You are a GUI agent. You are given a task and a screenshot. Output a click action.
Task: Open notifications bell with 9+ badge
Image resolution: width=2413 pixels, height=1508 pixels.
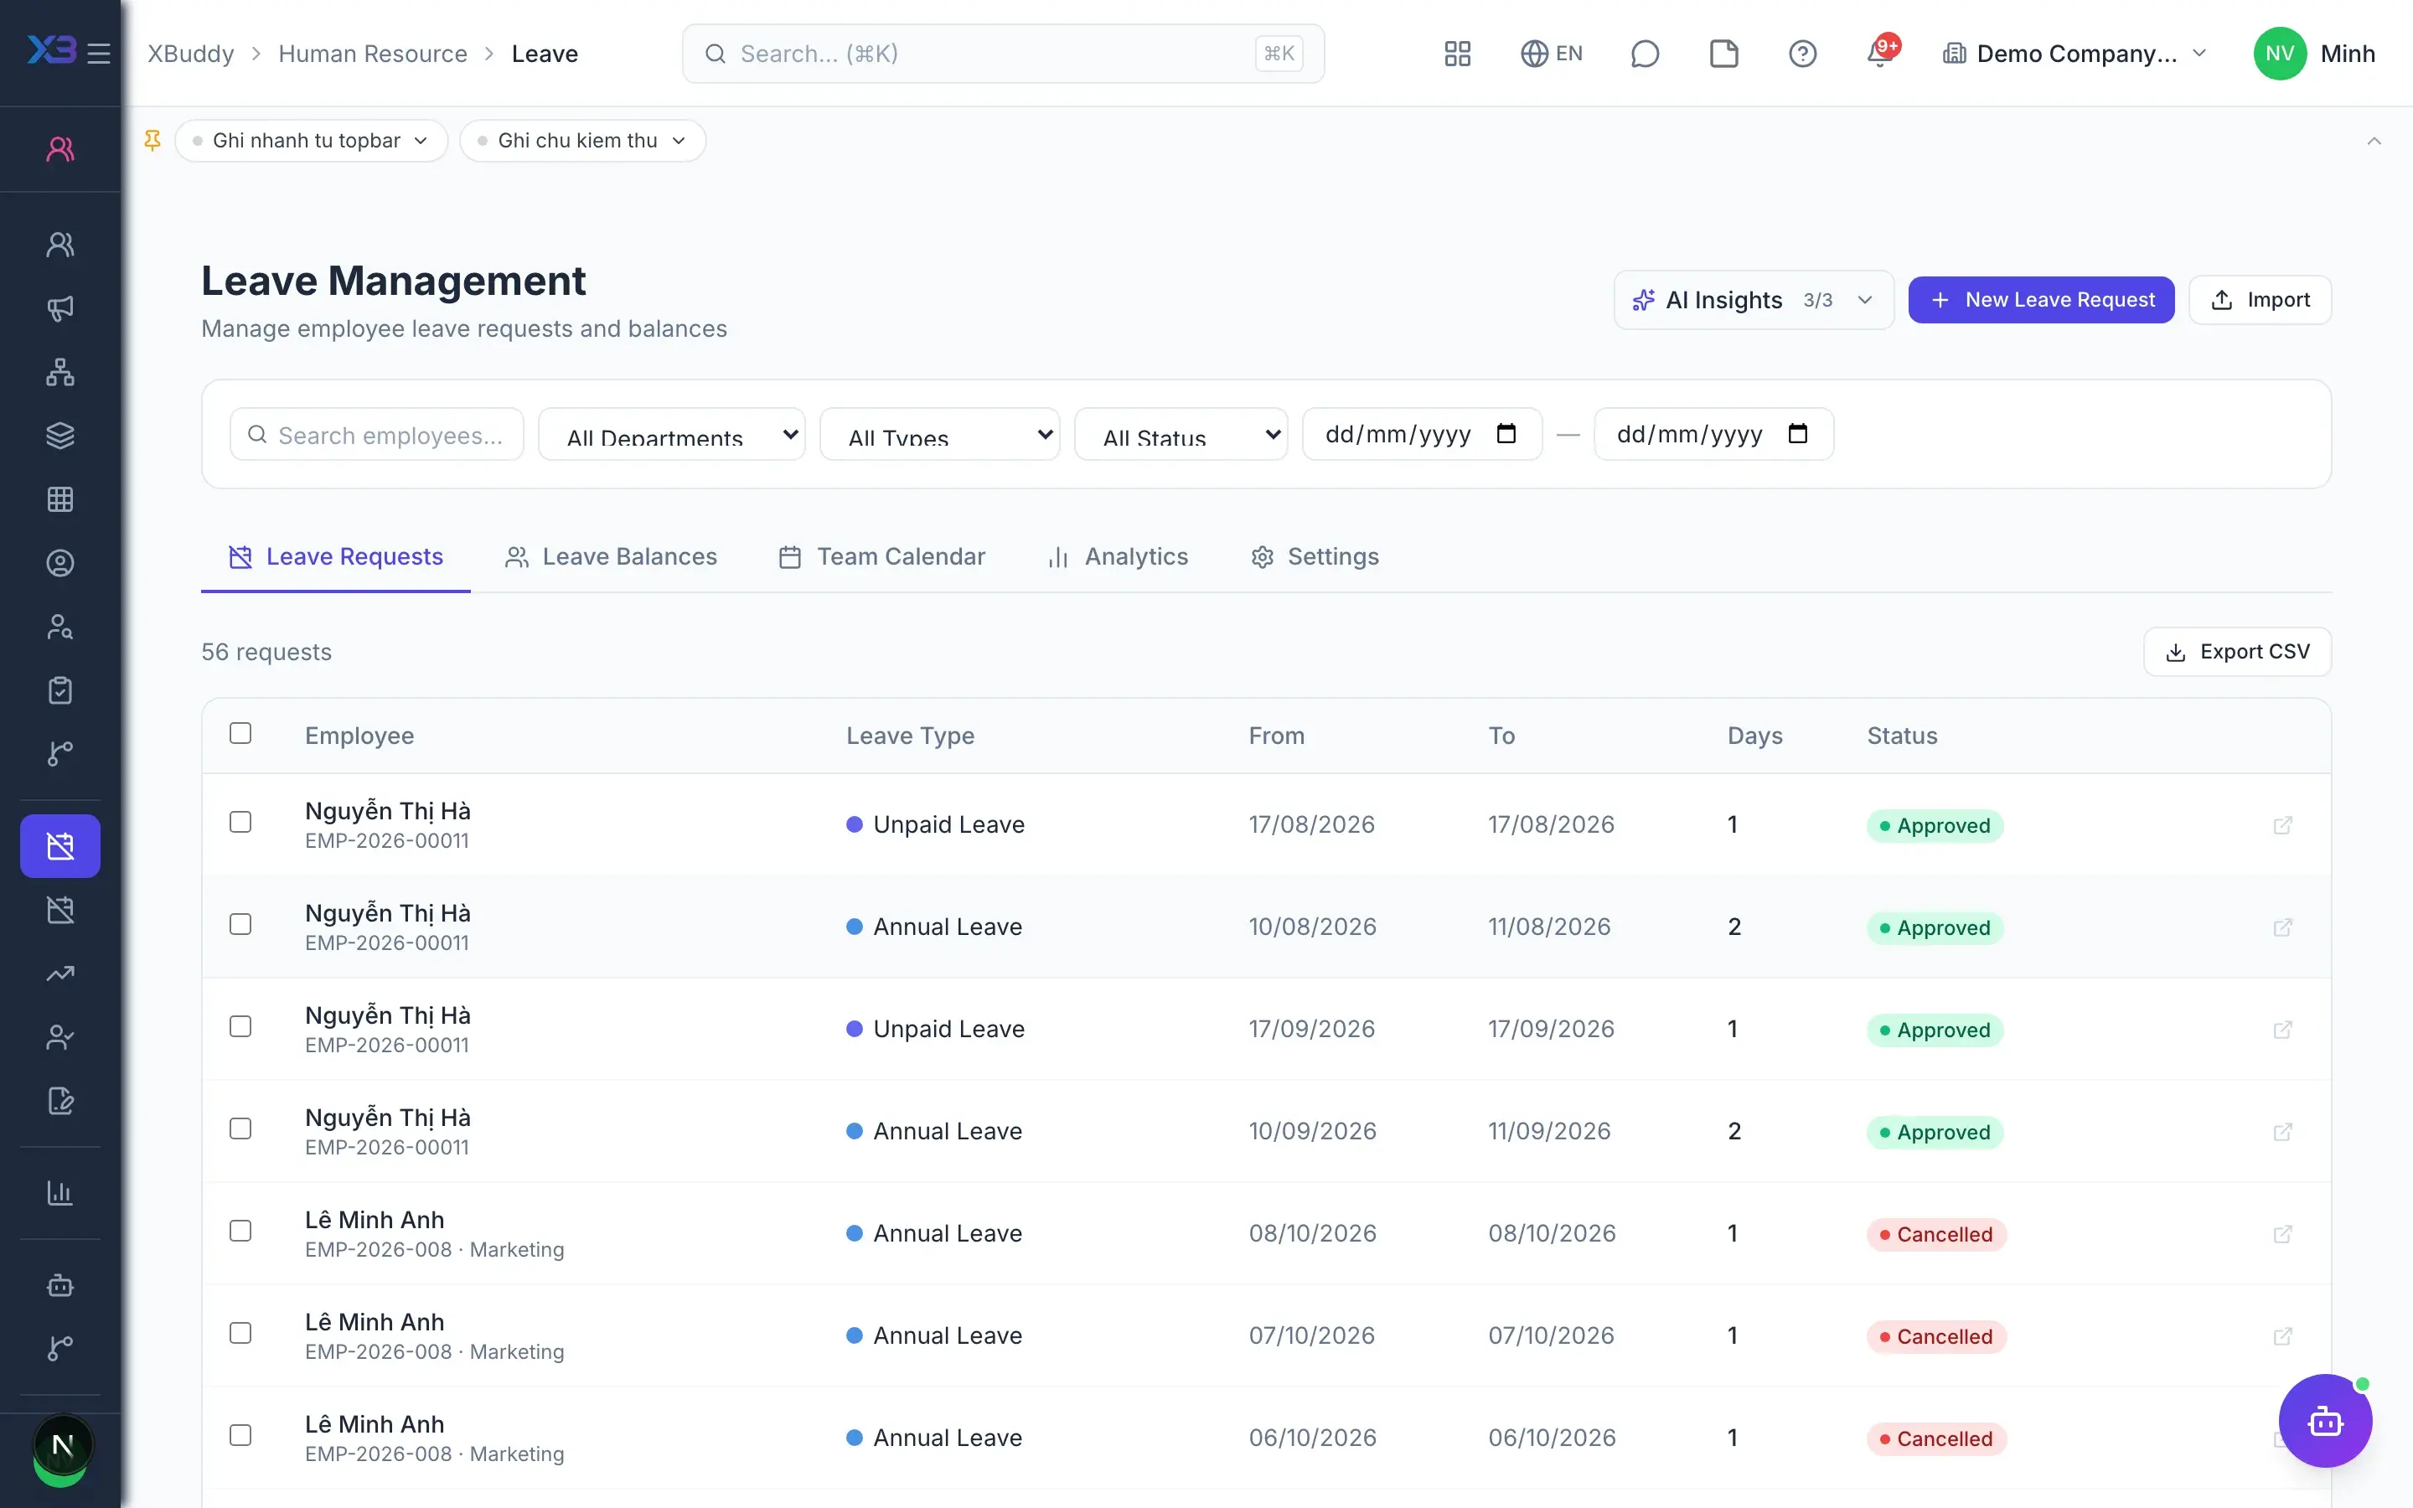(x=1882, y=52)
